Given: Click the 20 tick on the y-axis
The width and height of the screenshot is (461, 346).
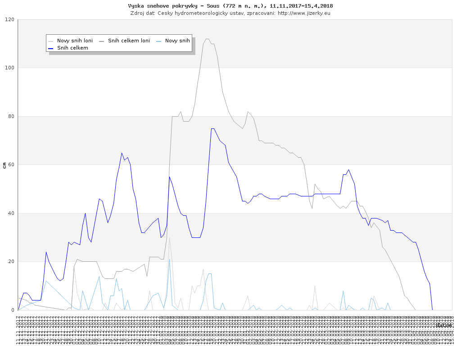Looking at the screenshot, I should click(x=11, y=262).
